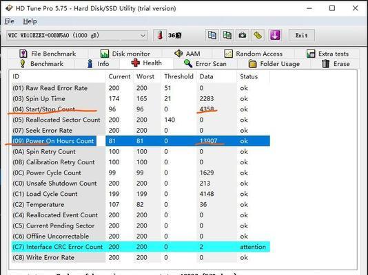This screenshot has width=368, height=275.
Task: Click the Status column header
Action: click(x=253, y=76)
